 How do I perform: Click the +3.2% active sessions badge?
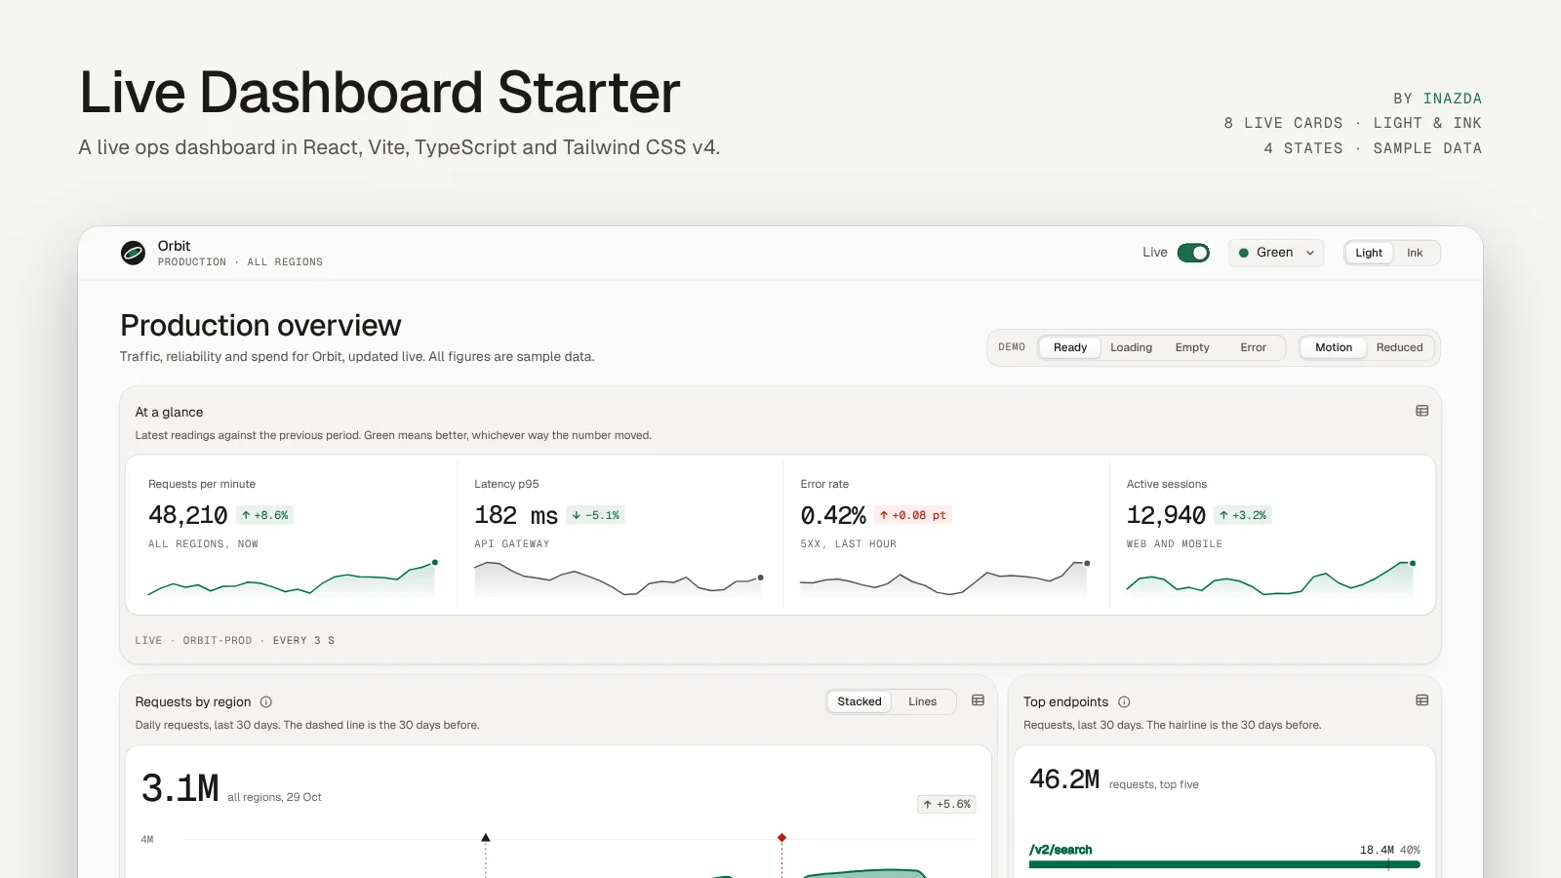pyautogui.click(x=1244, y=515)
